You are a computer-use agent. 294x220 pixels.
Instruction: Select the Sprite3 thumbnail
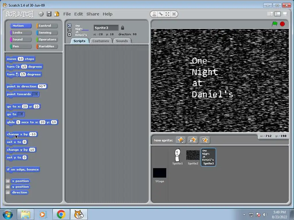tap(208, 157)
